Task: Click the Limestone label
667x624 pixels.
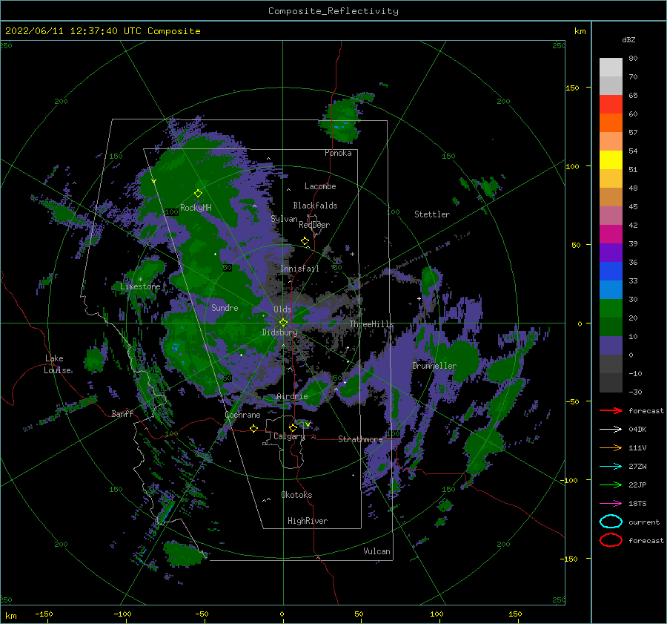Action: click(140, 286)
